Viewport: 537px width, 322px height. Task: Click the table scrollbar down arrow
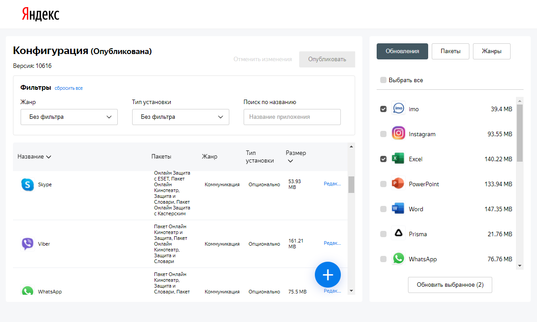click(x=352, y=291)
